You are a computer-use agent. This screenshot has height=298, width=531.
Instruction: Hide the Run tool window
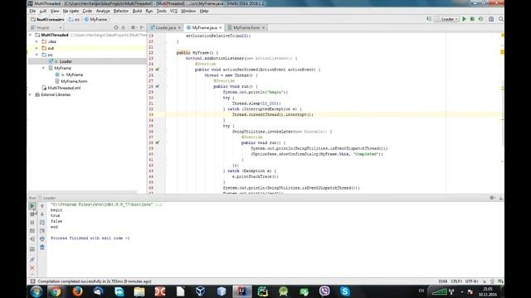point(501,198)
